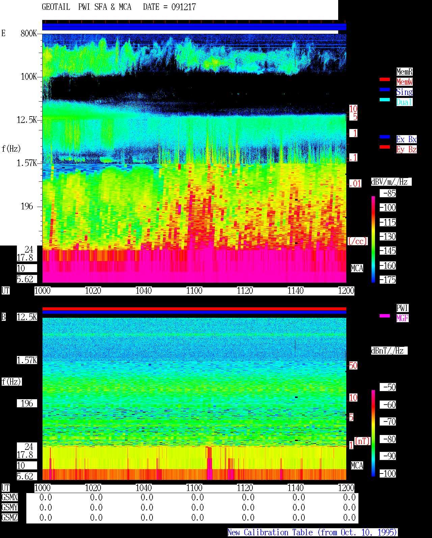
Task: Click the magenta MGF legend swatch
Action: (385, 316)
